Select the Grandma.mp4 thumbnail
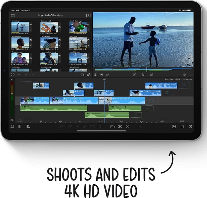This screenshot has height=198, width=207. point(20,58)
